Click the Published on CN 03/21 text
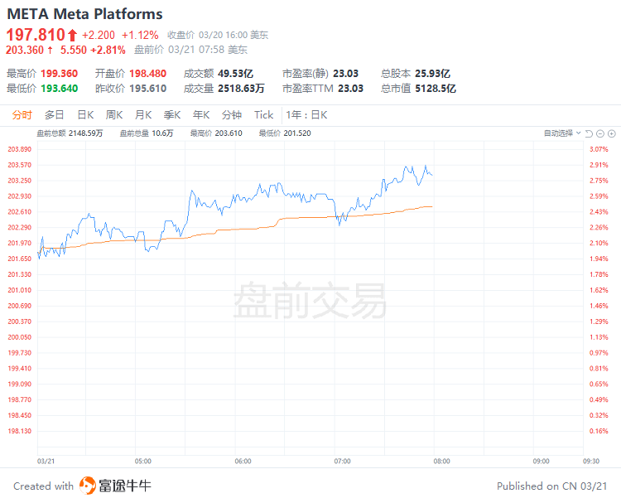 pyautogui.click(x=552, y=486)
